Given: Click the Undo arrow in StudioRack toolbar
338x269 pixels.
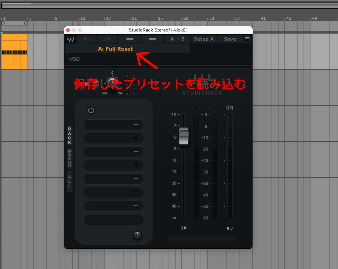Looking at the screenshot, I should tap(87, 39).
